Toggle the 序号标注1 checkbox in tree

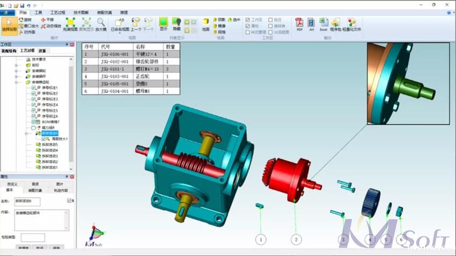point(34,87)
